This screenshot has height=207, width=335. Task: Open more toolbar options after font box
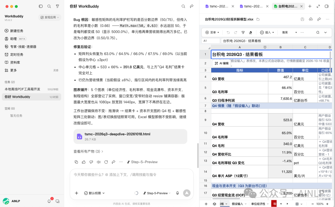(x=302, y=32)
